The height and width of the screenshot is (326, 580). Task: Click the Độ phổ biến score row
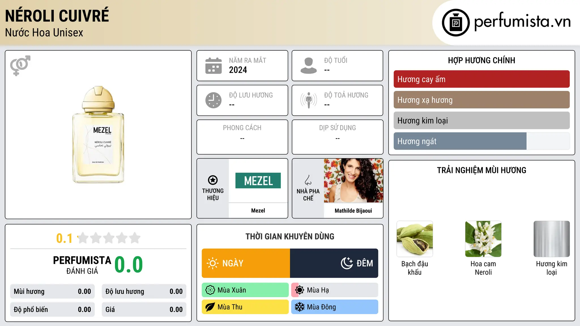point(52,310)
